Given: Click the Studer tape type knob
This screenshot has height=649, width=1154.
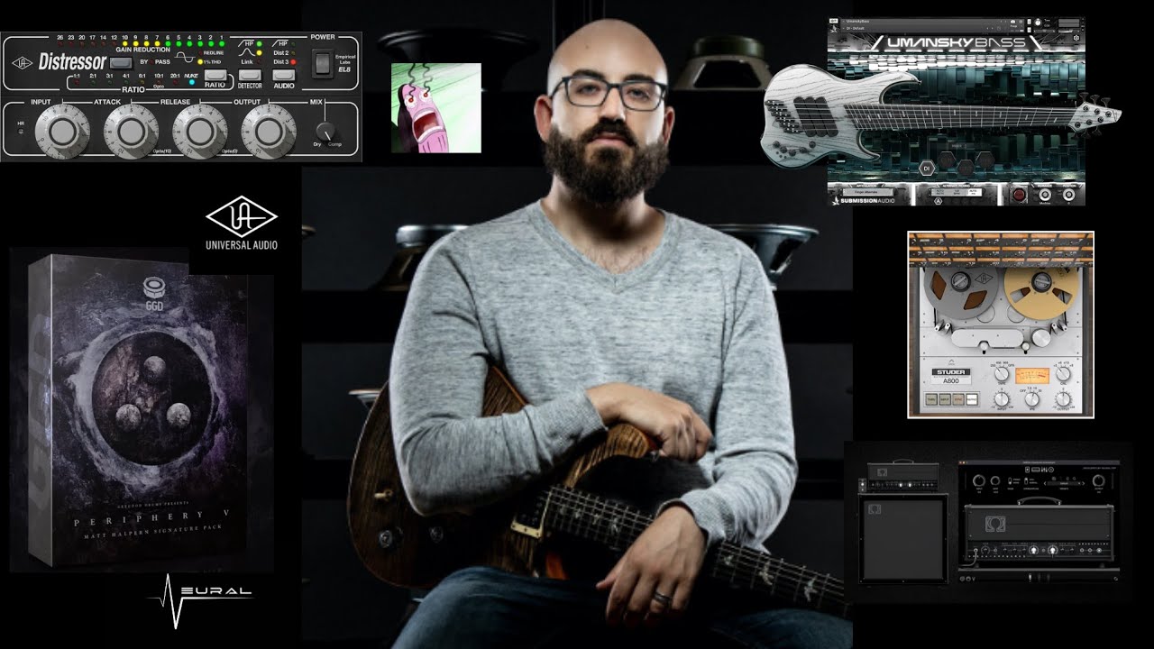Looking at the screenshot, I should tap(1002, 374).
